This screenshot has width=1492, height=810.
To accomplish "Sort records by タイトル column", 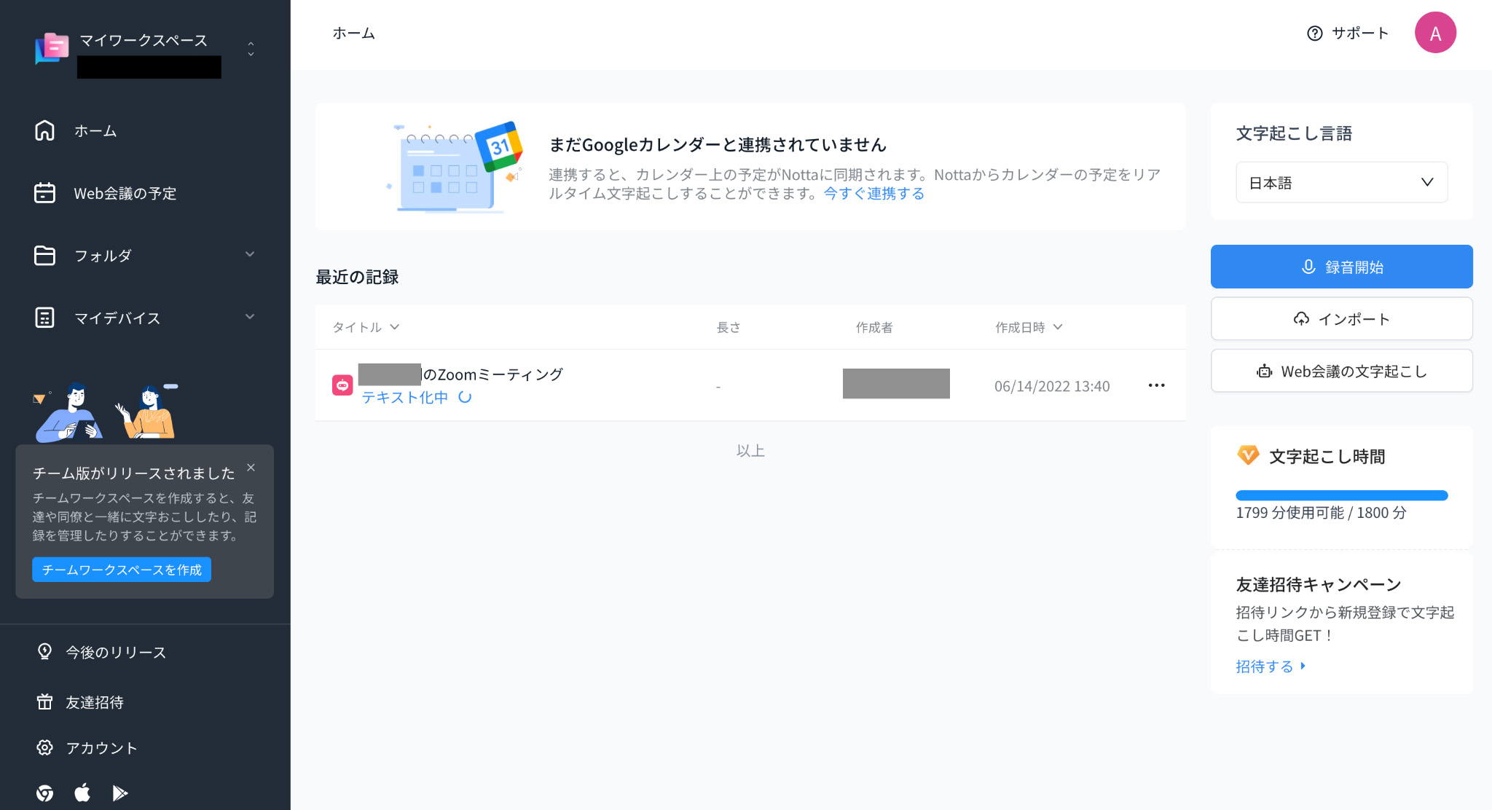I will [x=366, y=327].
